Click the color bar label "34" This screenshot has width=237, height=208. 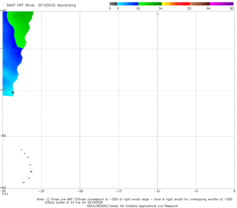160,8
